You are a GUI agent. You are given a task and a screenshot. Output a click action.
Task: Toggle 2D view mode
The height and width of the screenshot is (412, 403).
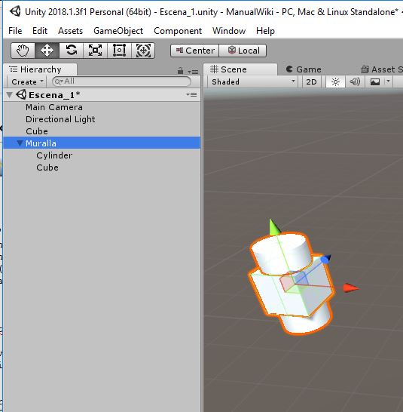[x=311, y=82]
